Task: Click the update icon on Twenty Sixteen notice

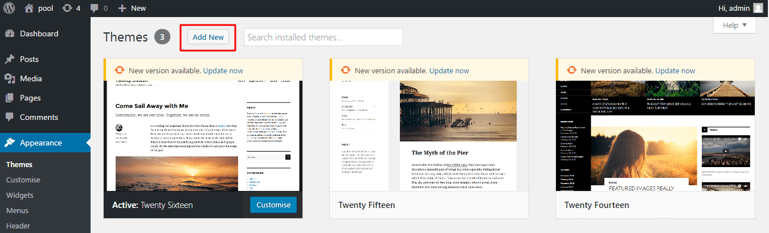Action: click(120, 70)
